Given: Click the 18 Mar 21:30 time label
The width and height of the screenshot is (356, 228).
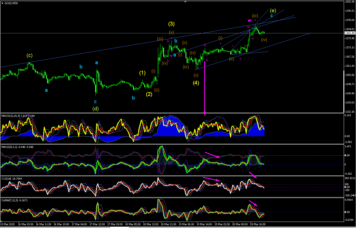Looking at the screenshot, I should (169, 224).
